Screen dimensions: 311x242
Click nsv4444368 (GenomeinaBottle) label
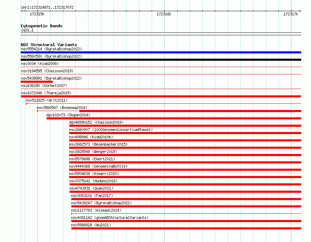[98, 166]
